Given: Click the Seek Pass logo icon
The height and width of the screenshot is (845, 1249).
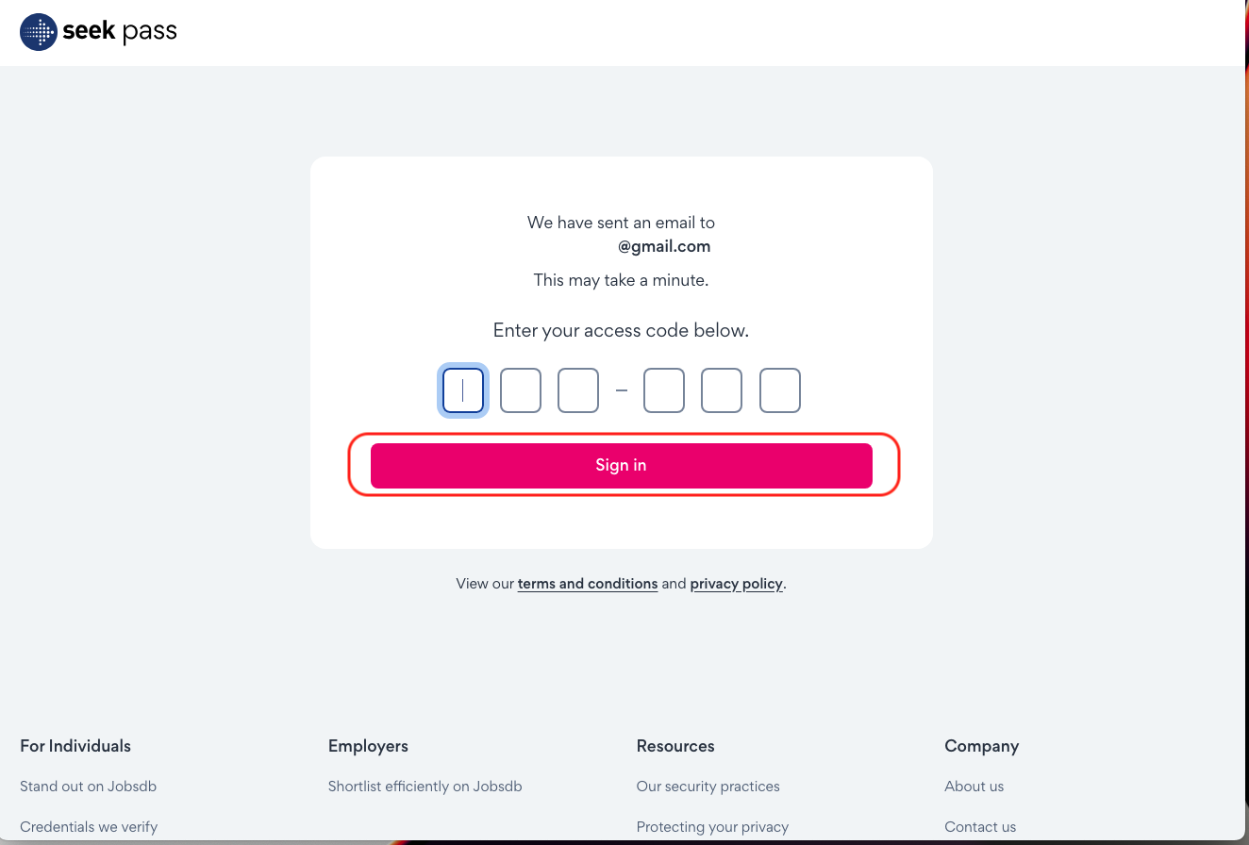Looking at the screenshot, I should pos(39,32).
